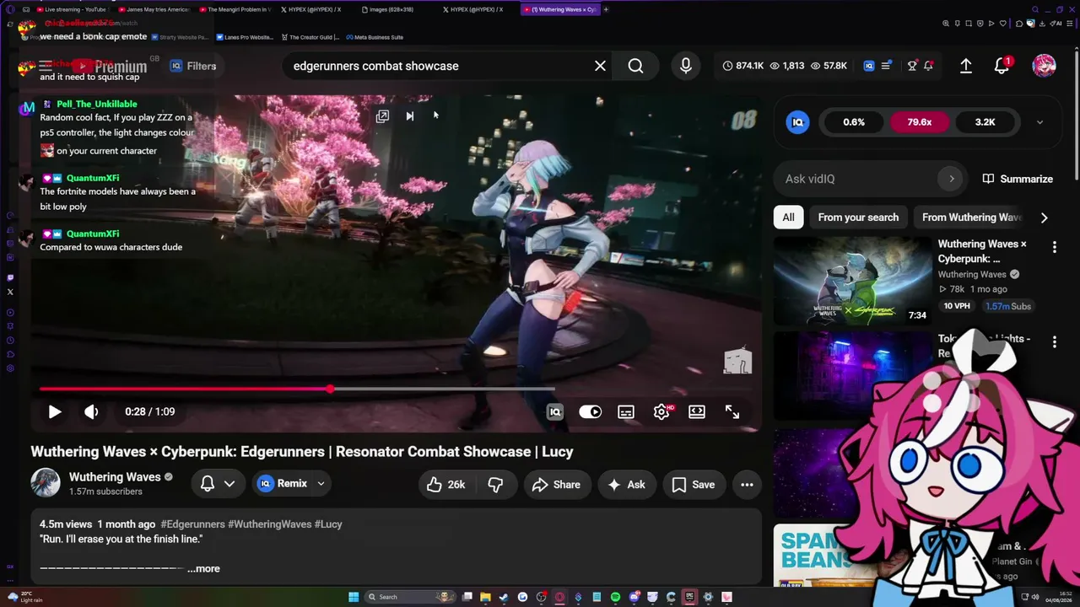Open the #Lucy hashtag link
Screen dimensions: 1080x607
click(328, 524)
